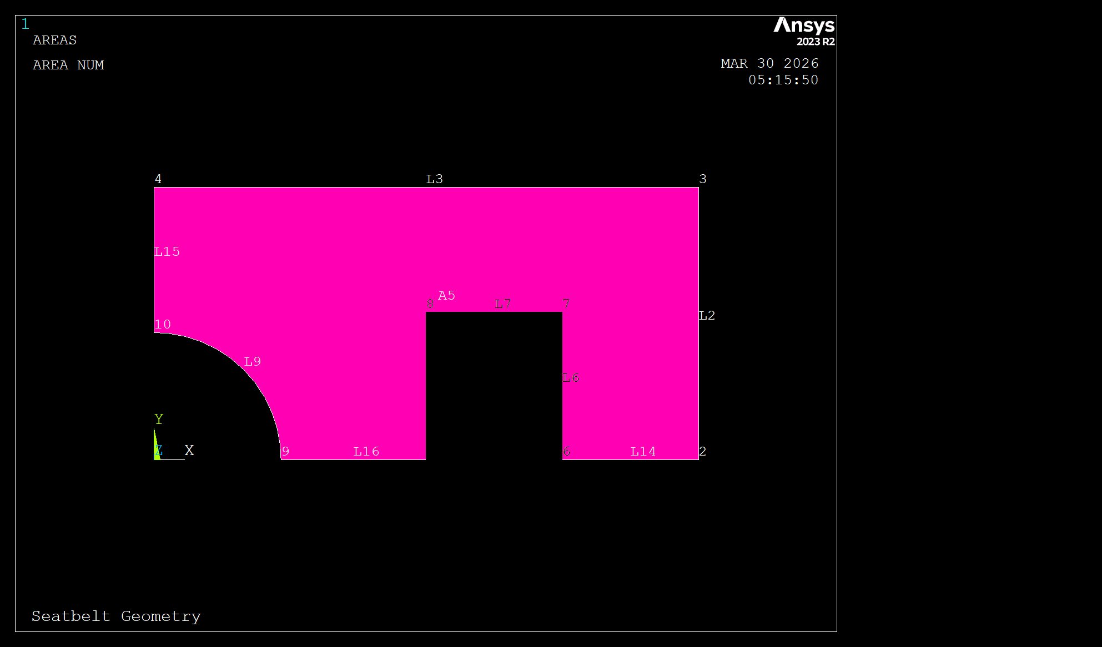Pick arc line label L9

tap(253, 361)
